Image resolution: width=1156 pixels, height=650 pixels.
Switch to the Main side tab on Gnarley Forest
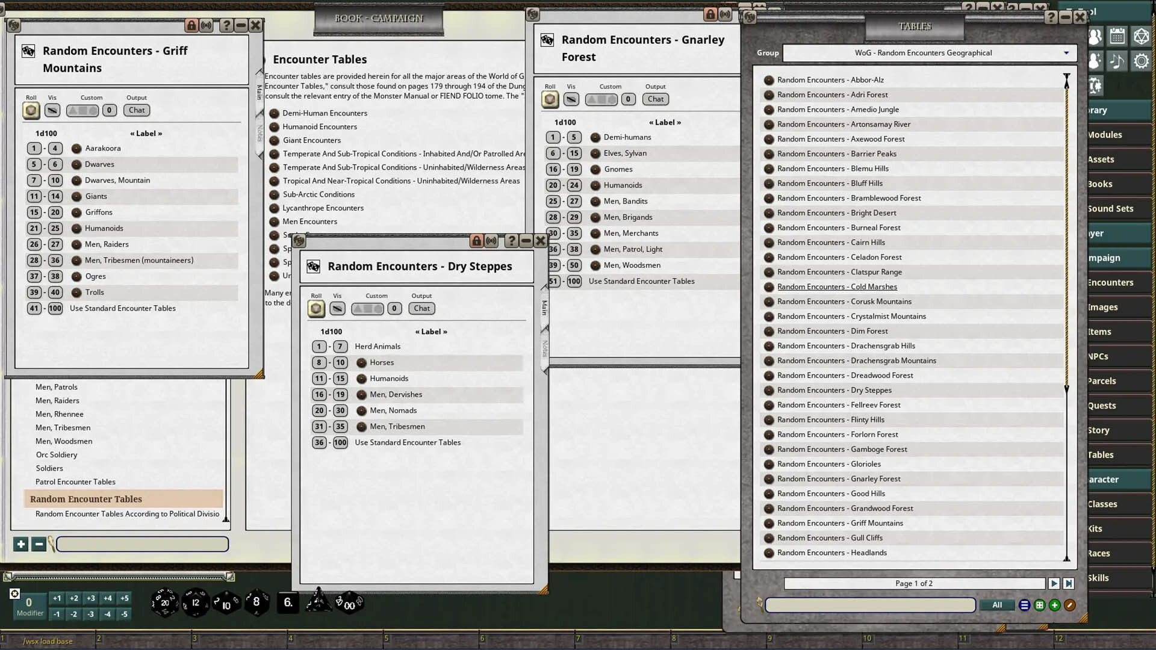tap(545, 308)
